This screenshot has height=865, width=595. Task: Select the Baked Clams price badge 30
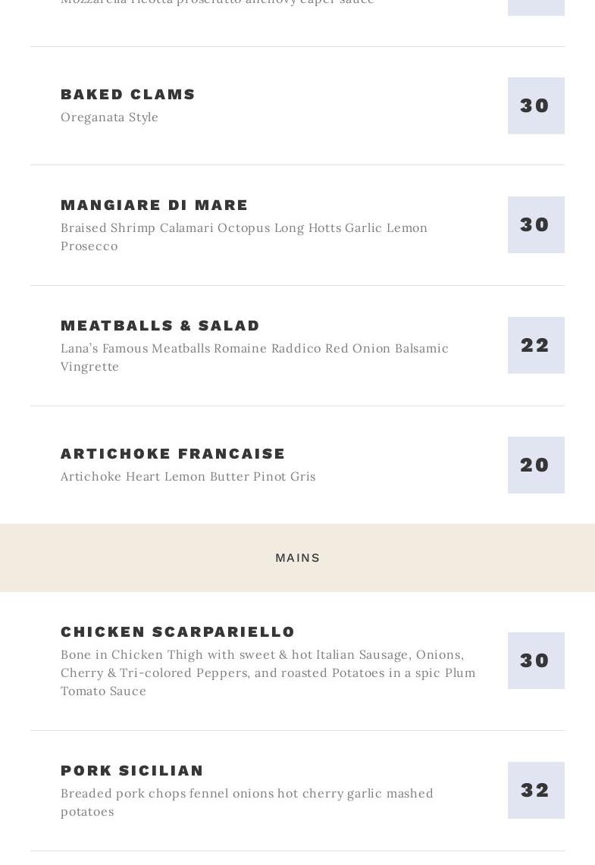(x=536, y=106)
